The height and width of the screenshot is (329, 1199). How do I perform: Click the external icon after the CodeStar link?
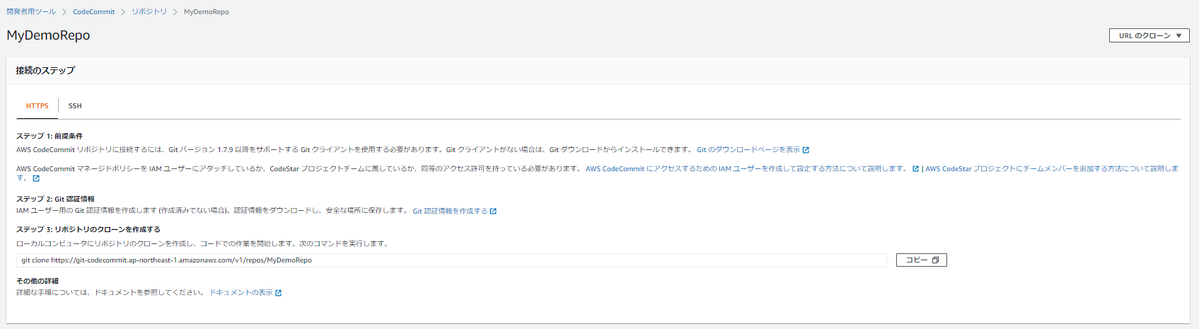click(36, 178)
